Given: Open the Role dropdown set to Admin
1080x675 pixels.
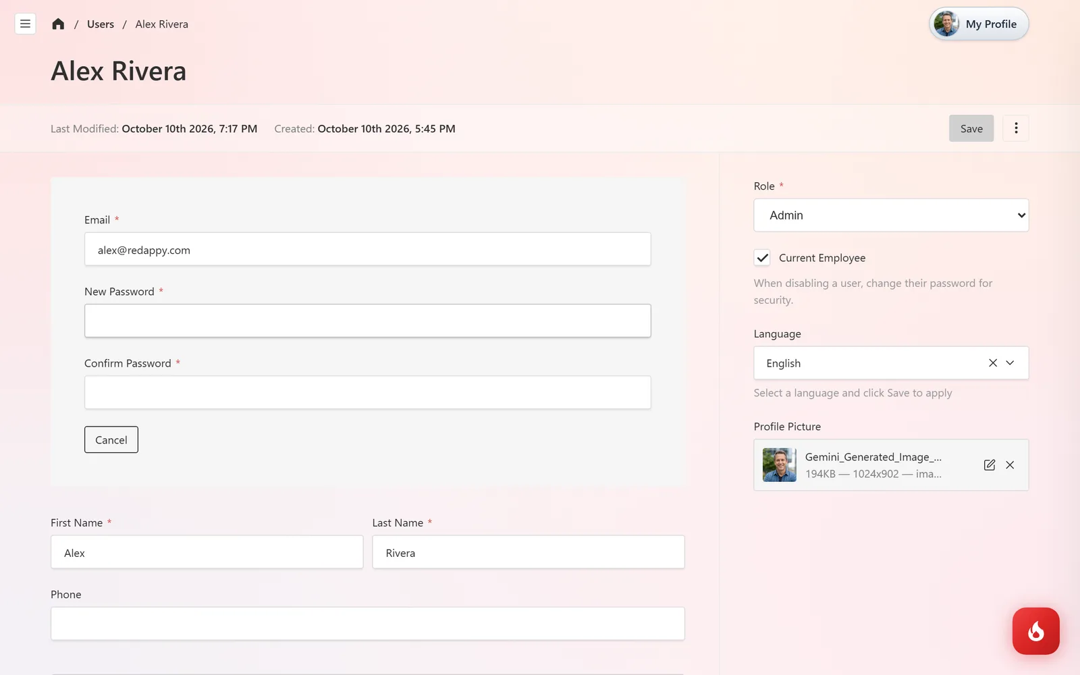Looking at the screenshot, I should 891,215.
